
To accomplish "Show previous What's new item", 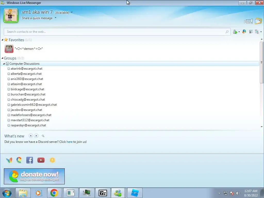I will tap(31, 136).
